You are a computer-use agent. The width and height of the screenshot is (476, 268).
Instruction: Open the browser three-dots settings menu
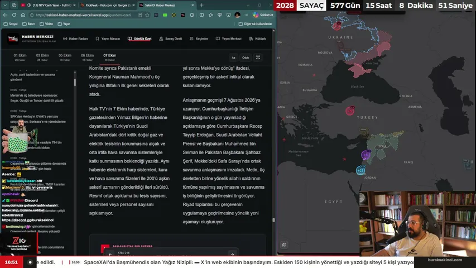pyautogui.click(x=246, y=15)
